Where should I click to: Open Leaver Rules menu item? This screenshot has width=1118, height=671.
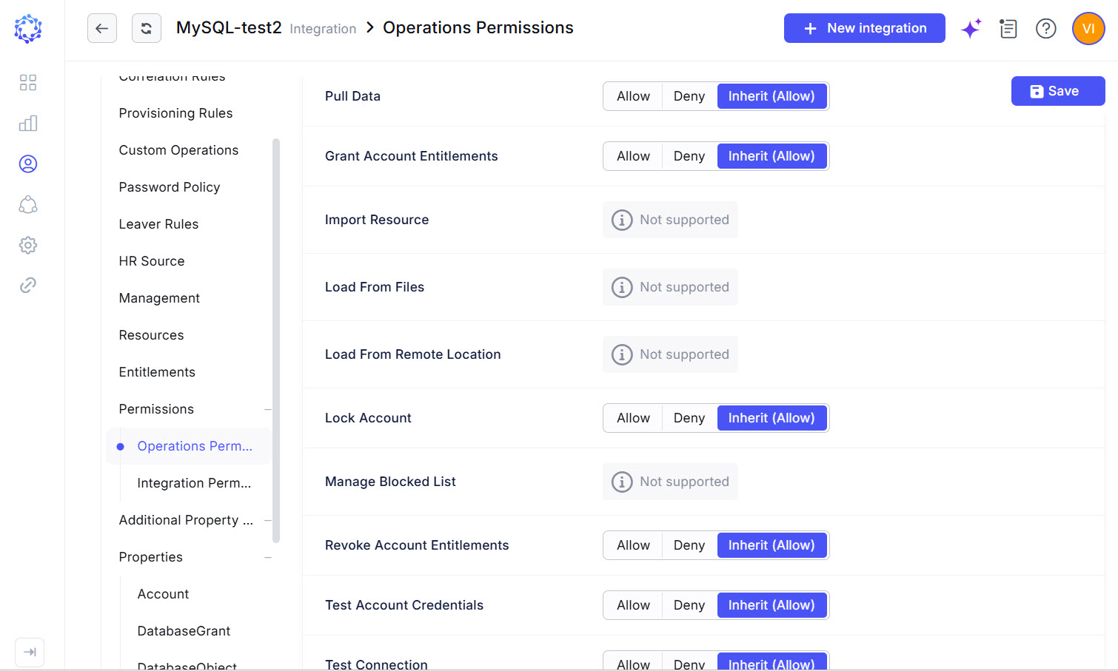(x=158, y=224)
